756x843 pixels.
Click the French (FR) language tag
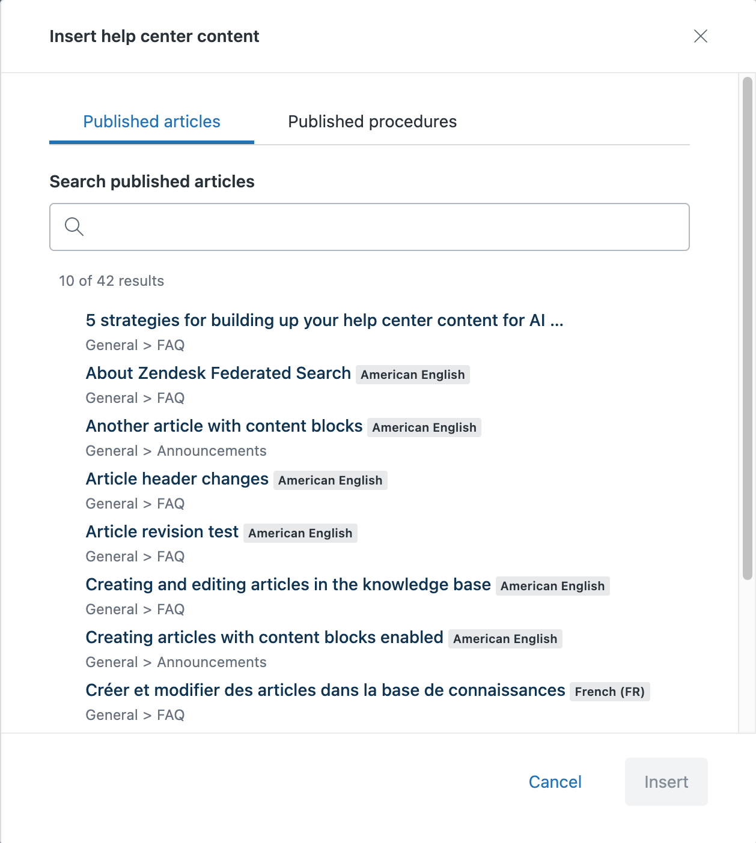point(609,692)
